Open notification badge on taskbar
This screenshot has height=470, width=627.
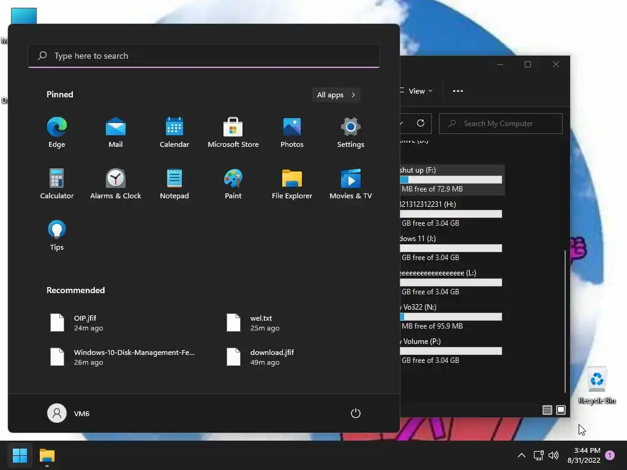(610, 455)
